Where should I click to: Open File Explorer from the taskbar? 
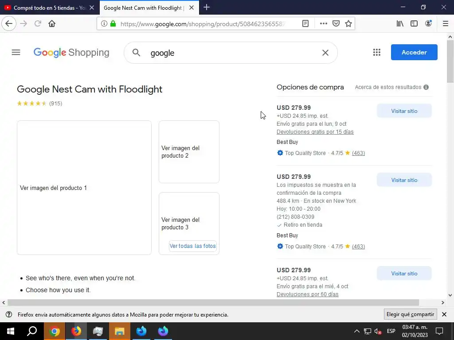point(119,331)
